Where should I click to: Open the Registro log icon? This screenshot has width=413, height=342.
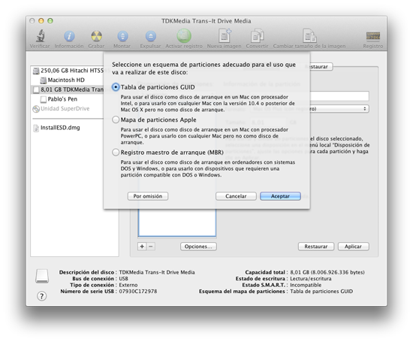tap(373, 36)
